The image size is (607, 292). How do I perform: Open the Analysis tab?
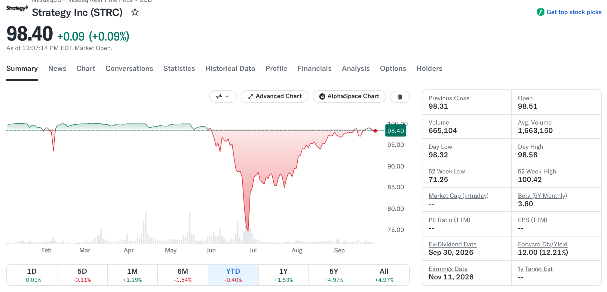[356, 68]
